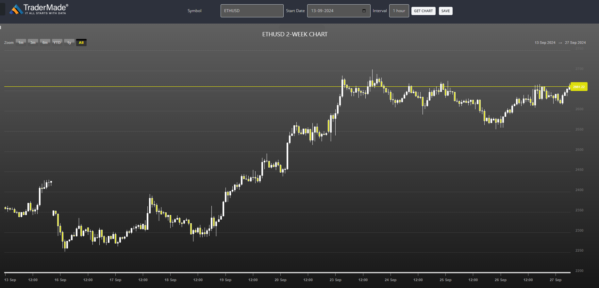Viewport: 599px width, 288px height.
Task: Click the Start Date label text
Action: 295,11
